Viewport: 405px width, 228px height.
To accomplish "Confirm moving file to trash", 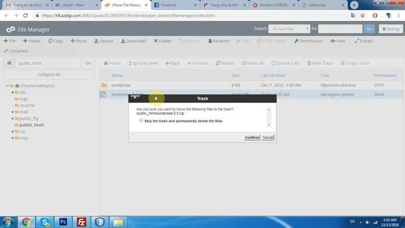I will pyautogui.click(x=252, y=137).
